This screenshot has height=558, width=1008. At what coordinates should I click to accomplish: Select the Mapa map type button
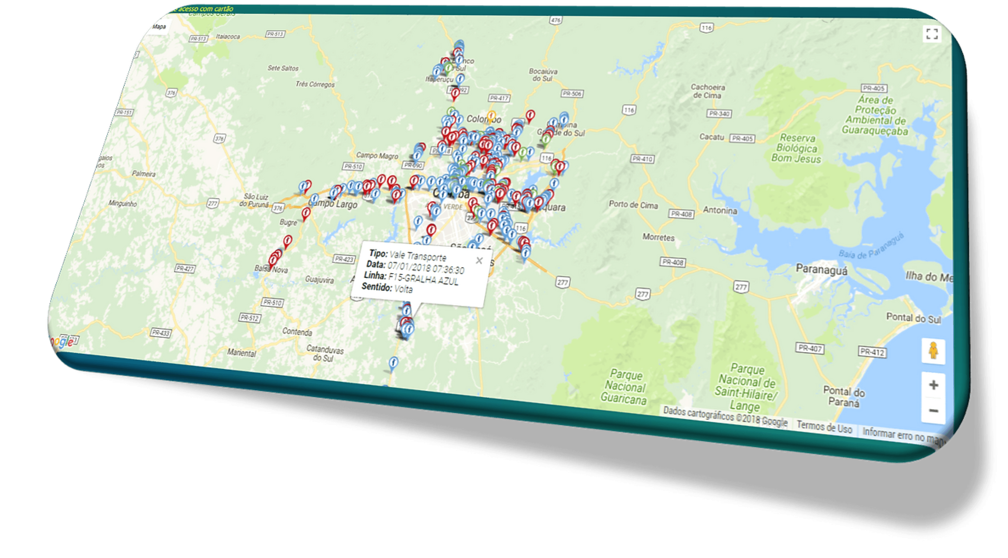159,27
